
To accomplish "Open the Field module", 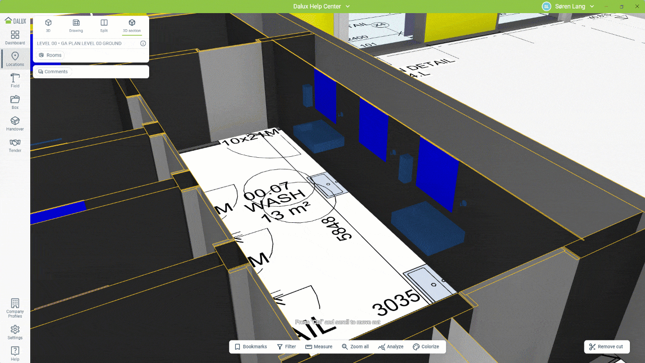I will point(15,80).
